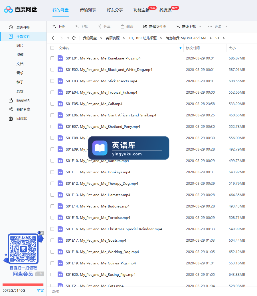Click the S1 breadcrumb segment
The width and height of the screenshot is (257, 296).
click(x=217, y=38)
